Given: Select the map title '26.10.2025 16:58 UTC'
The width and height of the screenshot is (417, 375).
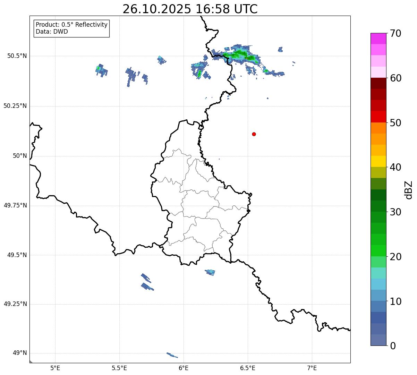Looking at the screenshot, I should click(x=190, y=9).
